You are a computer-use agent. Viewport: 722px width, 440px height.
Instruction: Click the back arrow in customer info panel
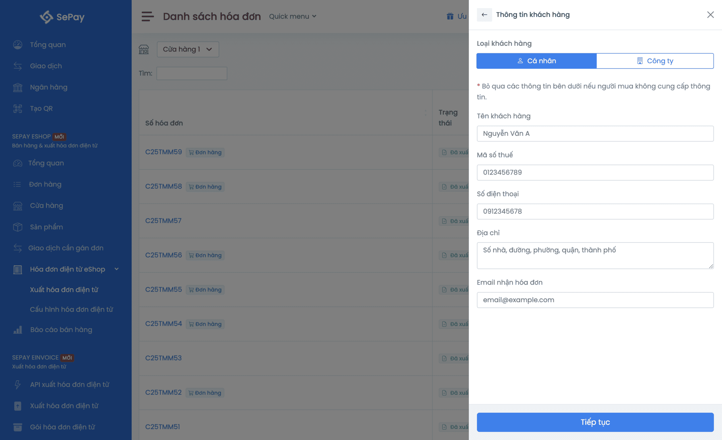[x=484, y=15]
